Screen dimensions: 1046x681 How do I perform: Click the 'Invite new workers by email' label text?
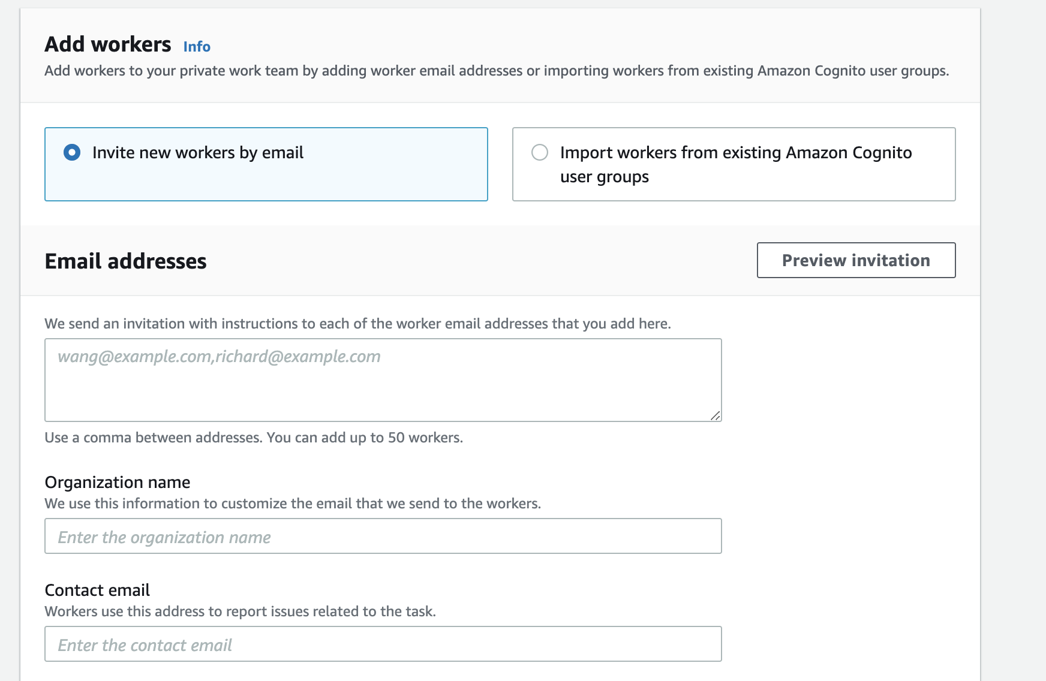198,153
